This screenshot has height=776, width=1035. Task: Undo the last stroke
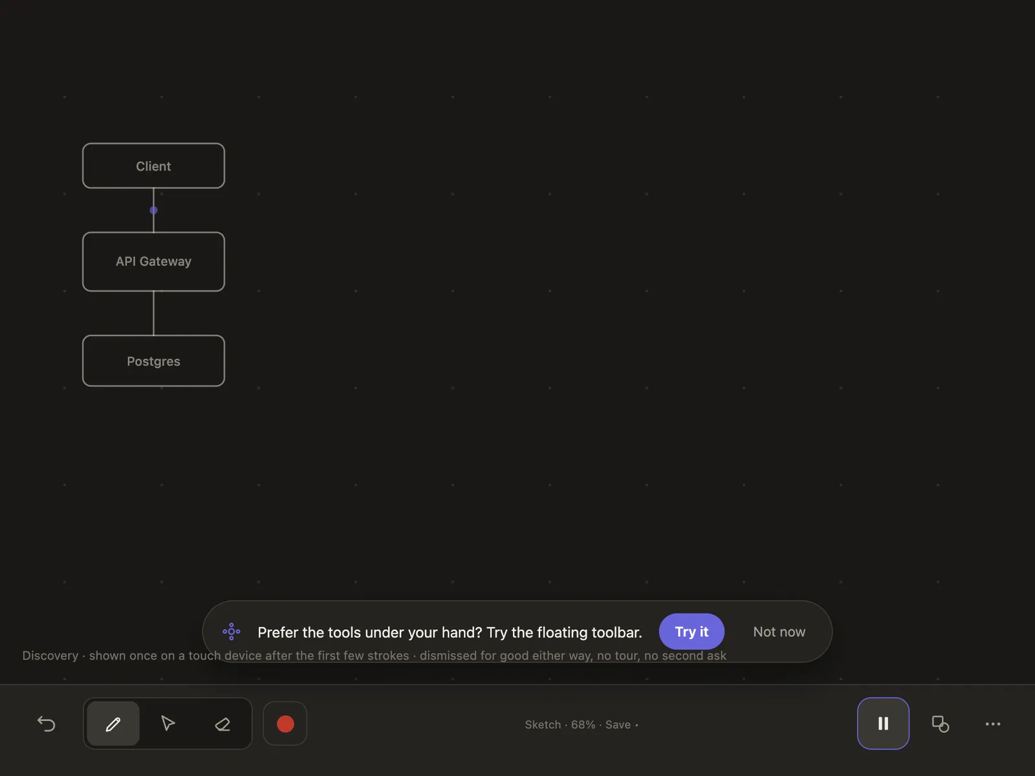pyautogui.click(x=47, y=724)
